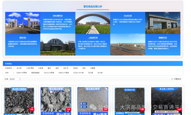Filter by 洗精煤 category

point(93,68)
